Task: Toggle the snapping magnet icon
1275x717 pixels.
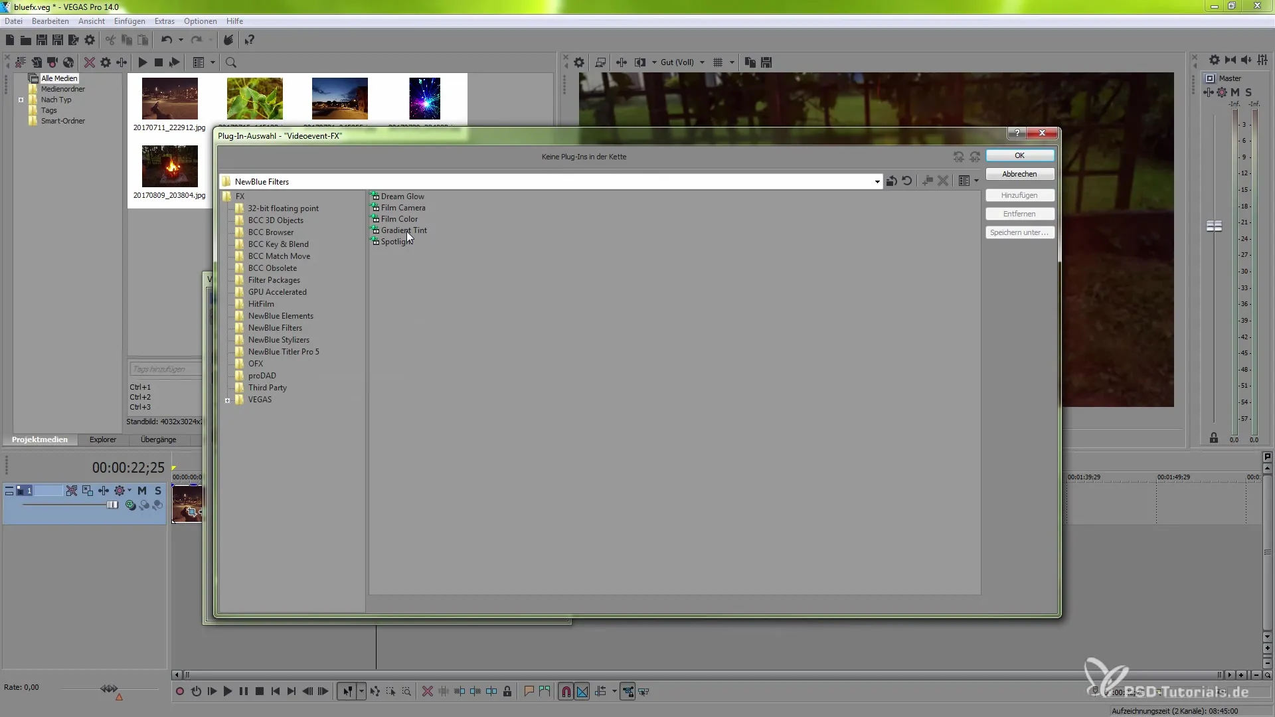Action: tap(566, 692)
